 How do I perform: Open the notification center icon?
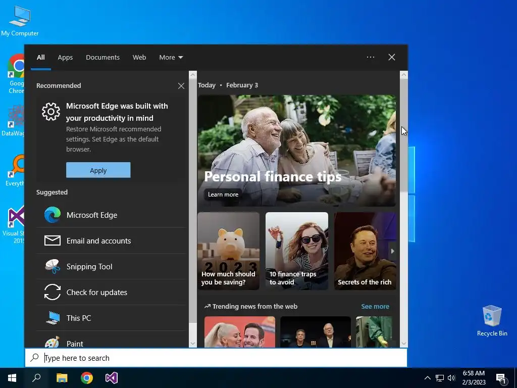click(x=501, y=378)
